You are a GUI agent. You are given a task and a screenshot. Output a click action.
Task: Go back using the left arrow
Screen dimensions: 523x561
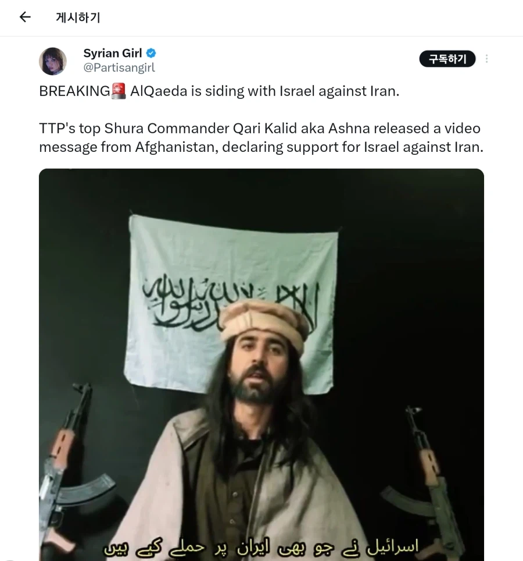[x=25, y=17]
